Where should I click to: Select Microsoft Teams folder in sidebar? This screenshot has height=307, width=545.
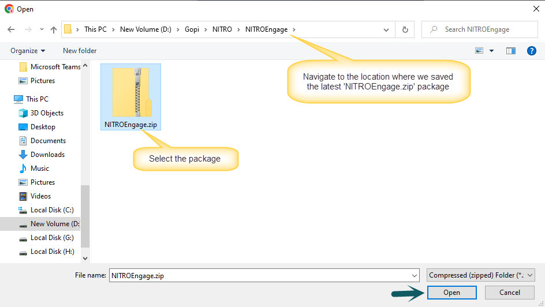49,67
